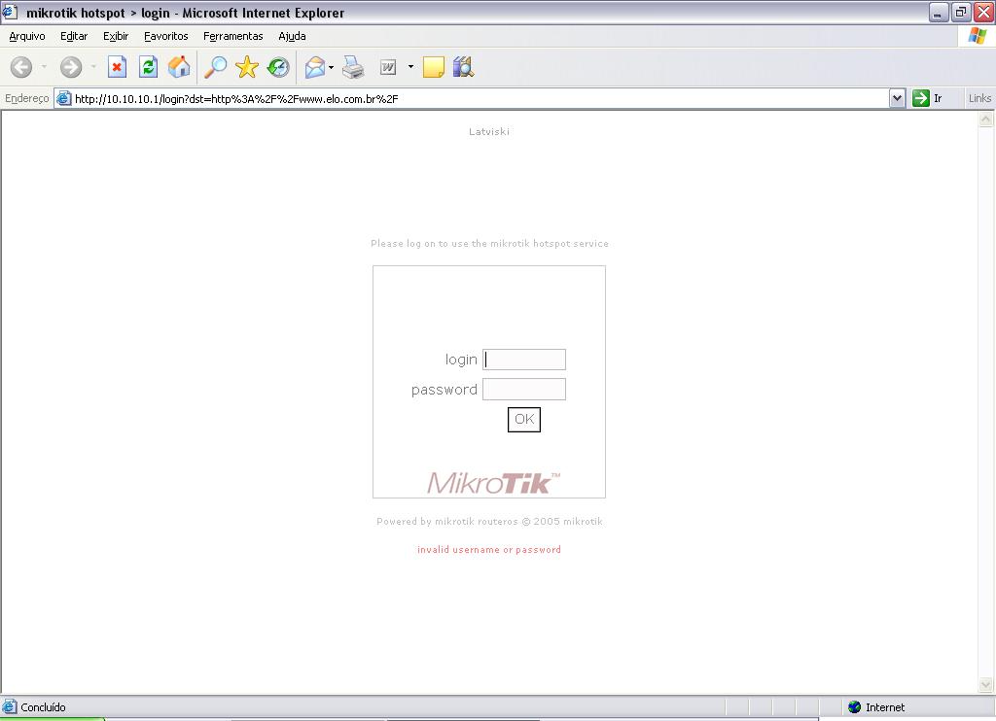This screenshot has height=721, width=996.
Task: Go back with the Back arrow button
Action: coord(21,67)
